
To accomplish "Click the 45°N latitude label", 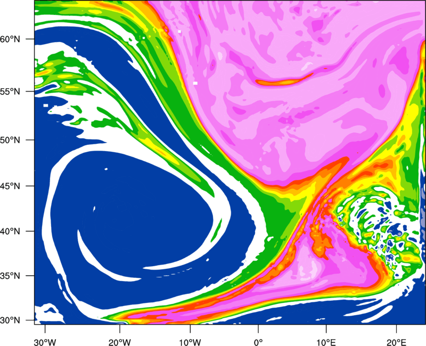I will coord(10,186).
